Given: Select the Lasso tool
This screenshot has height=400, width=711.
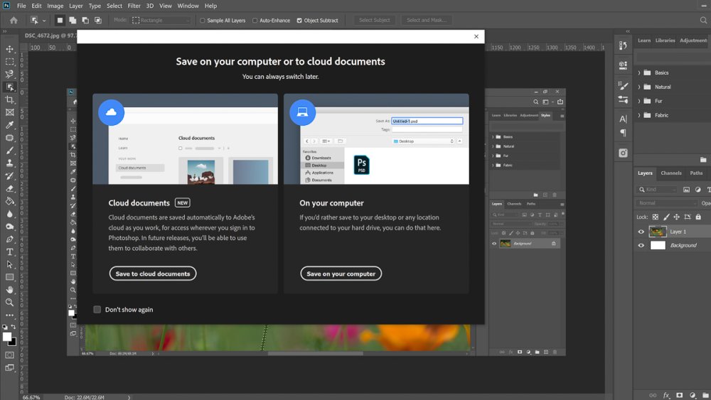Looking at the screenshot, I should [9, 75].
